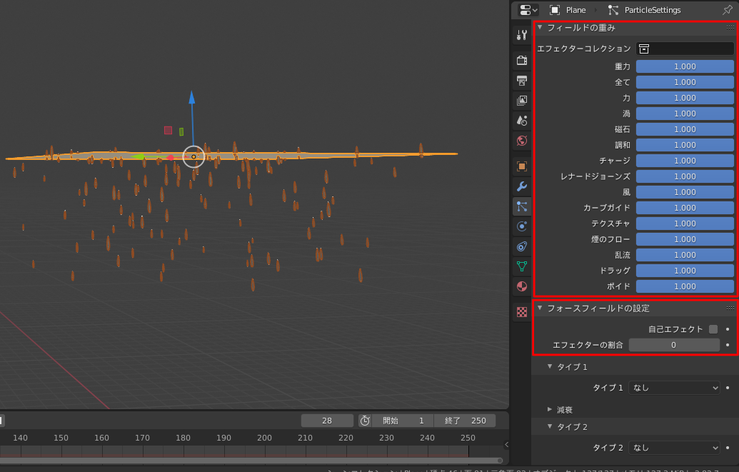Open the Modifier properties wrench icon

pyautogui.click(x=521, y=186)
